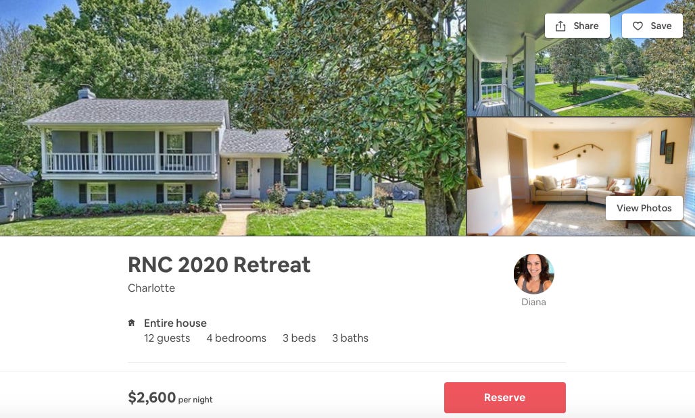Click the 4 bedrooms detail

[x=236, y=338]
